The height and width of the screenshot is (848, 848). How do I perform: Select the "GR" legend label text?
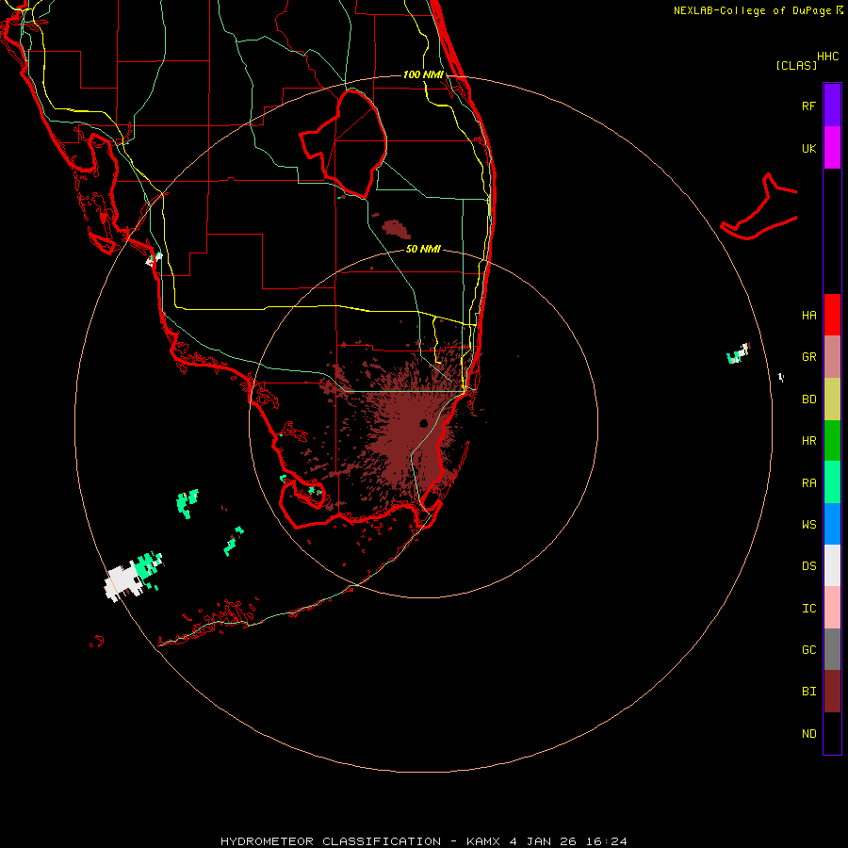pyautogui.click(x=808, y=357)
